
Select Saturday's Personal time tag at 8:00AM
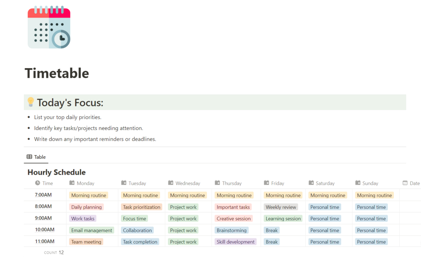325,207
